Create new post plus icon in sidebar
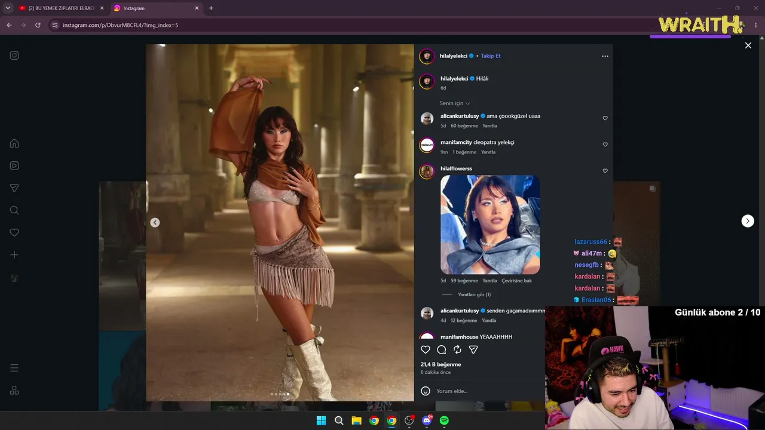The image size is (765, 430). [x=14, y=255]
